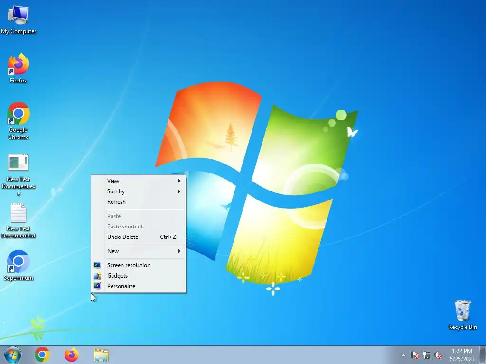Click the Screen resolution monitor icon
This screenshot has width=486, height=364.
(x=97, y=265)
